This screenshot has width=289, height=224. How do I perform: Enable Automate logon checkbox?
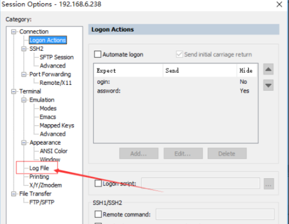point(98,54)
